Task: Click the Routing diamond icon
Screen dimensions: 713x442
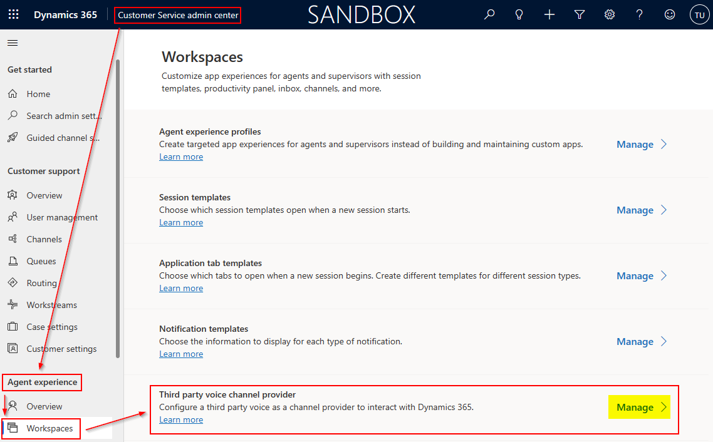Action: (x=13, y=282)
